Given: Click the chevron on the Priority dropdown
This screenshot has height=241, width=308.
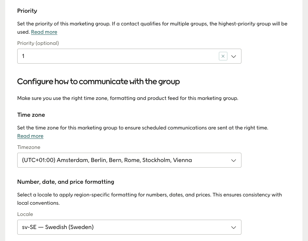Looking at the screenshot, I should pos(233,56).
